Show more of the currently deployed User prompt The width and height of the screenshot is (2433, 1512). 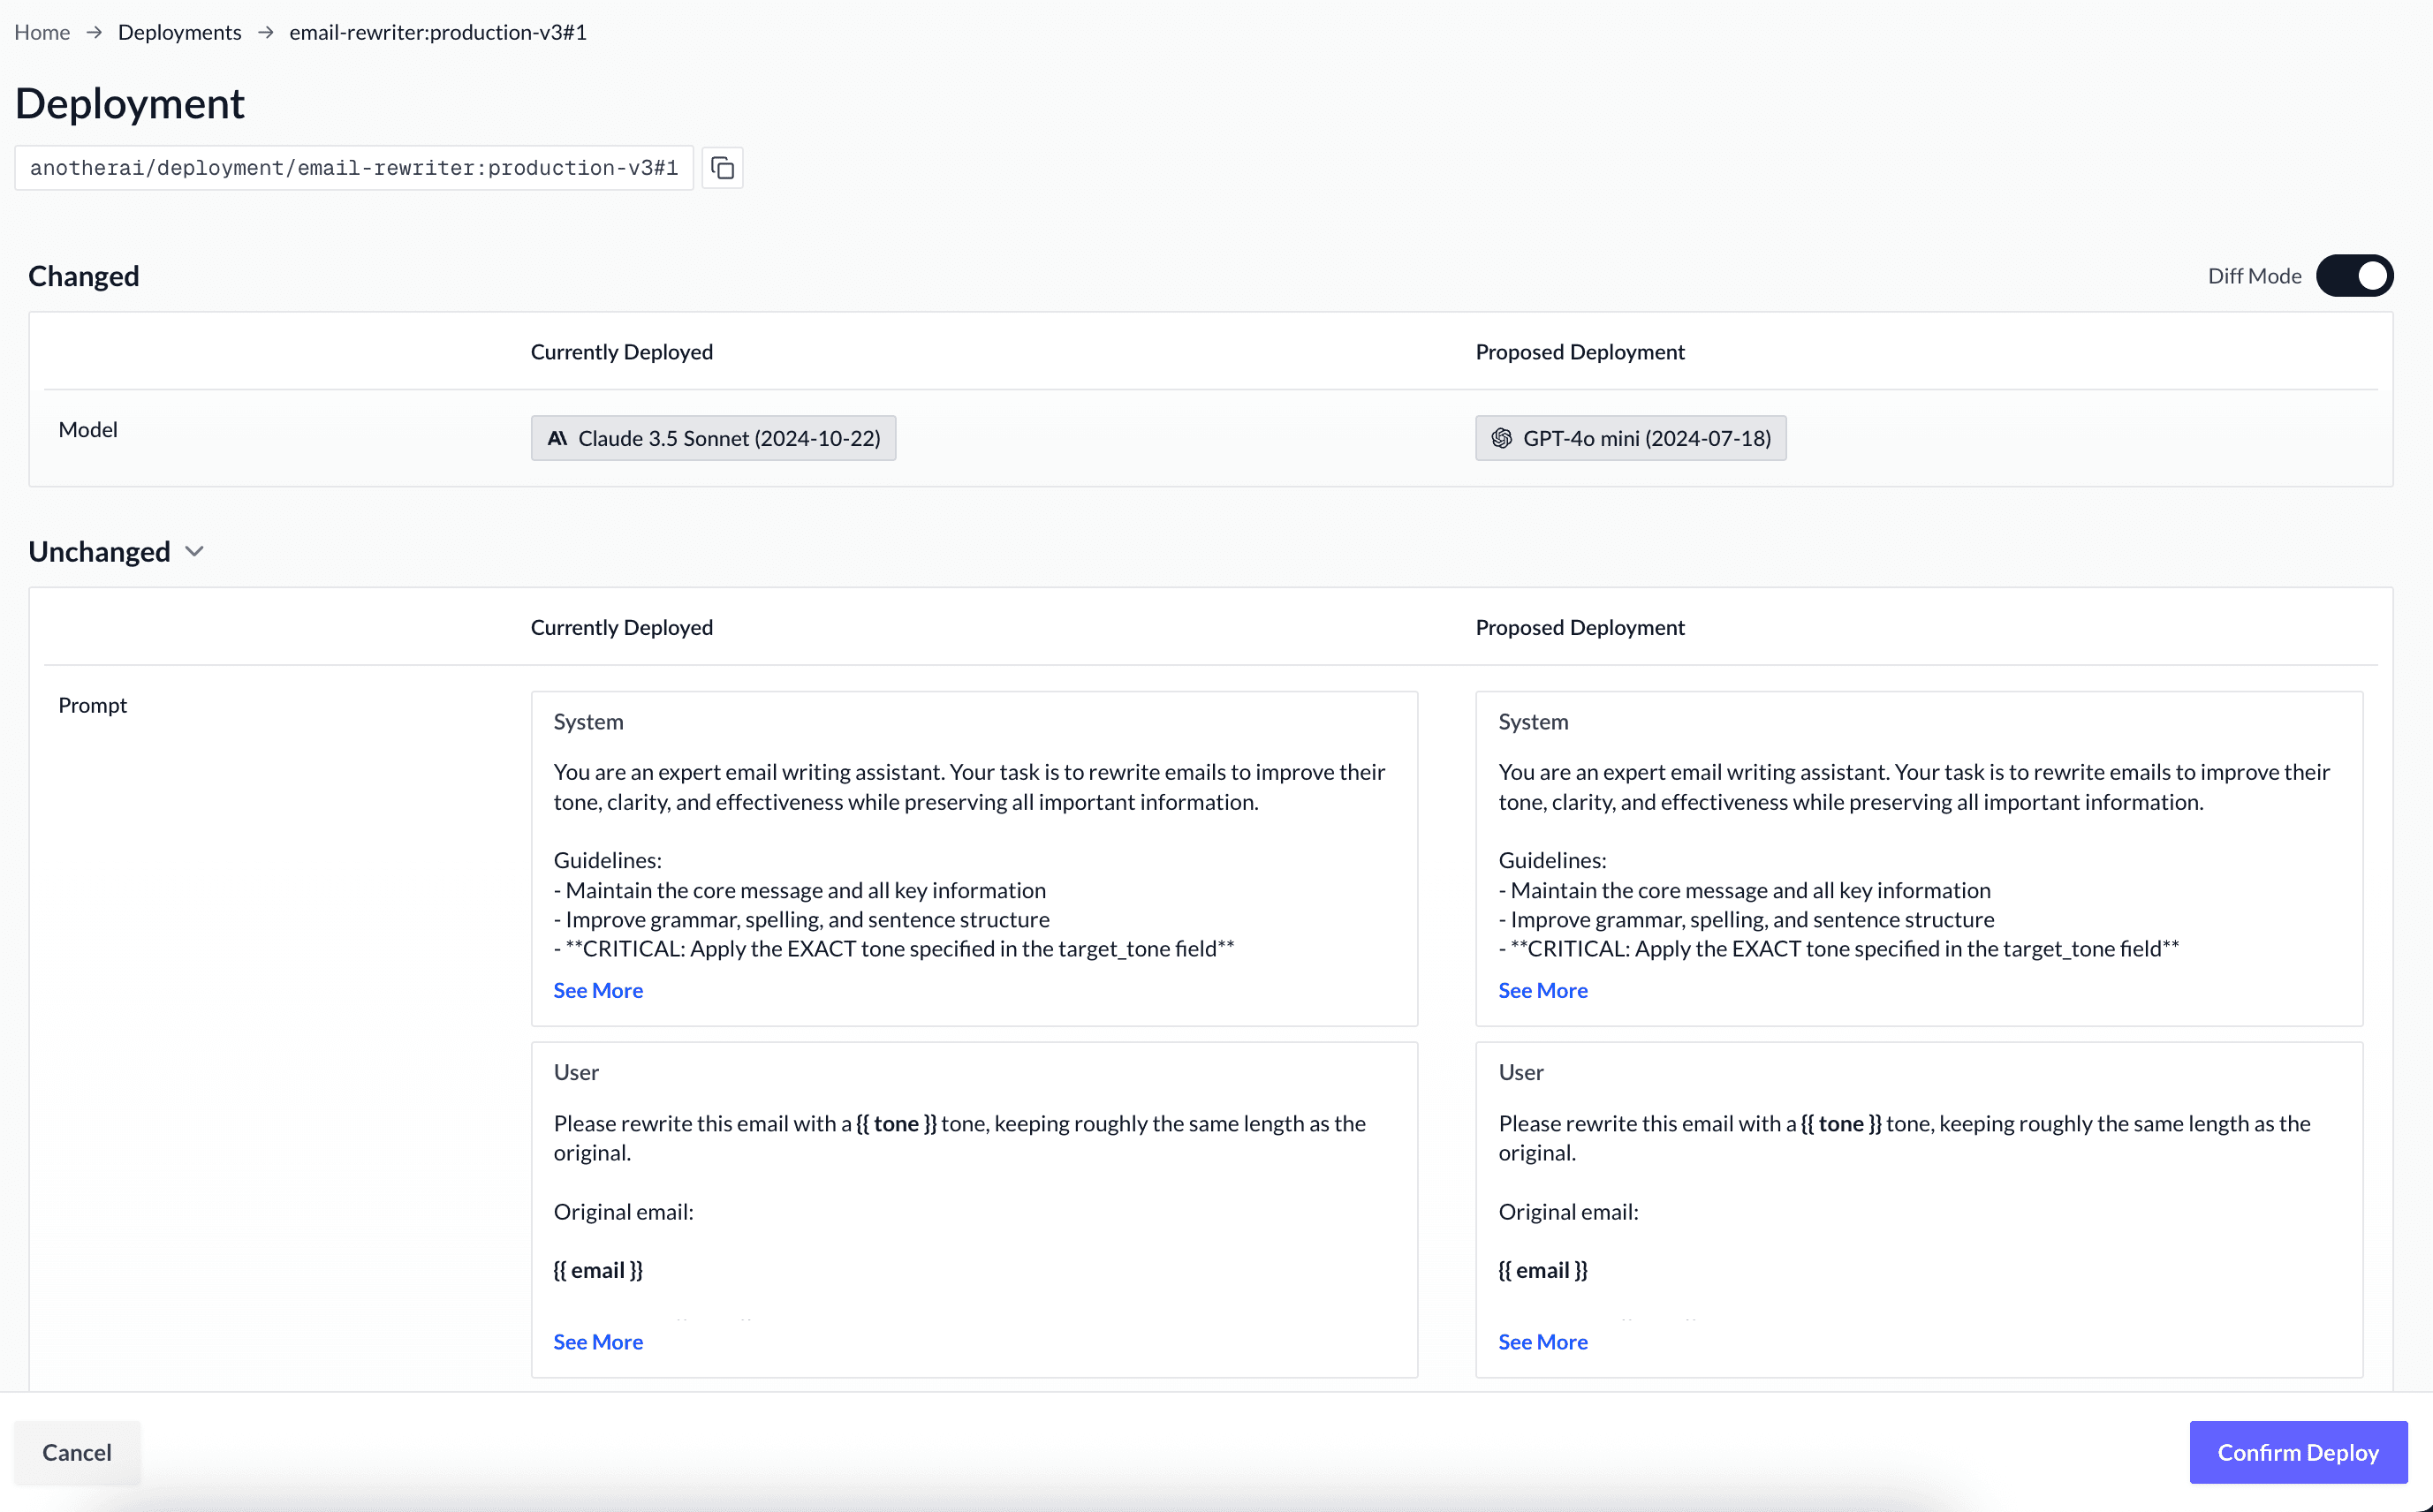click(597, 1341)
